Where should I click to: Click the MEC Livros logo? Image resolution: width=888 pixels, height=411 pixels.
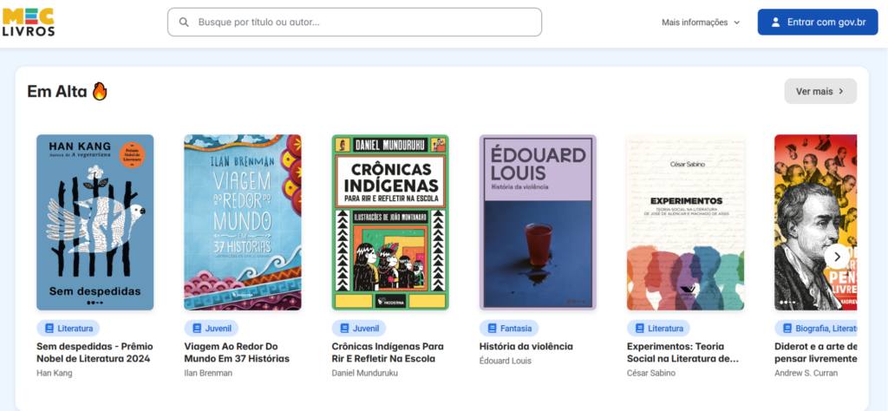point(29,22)
